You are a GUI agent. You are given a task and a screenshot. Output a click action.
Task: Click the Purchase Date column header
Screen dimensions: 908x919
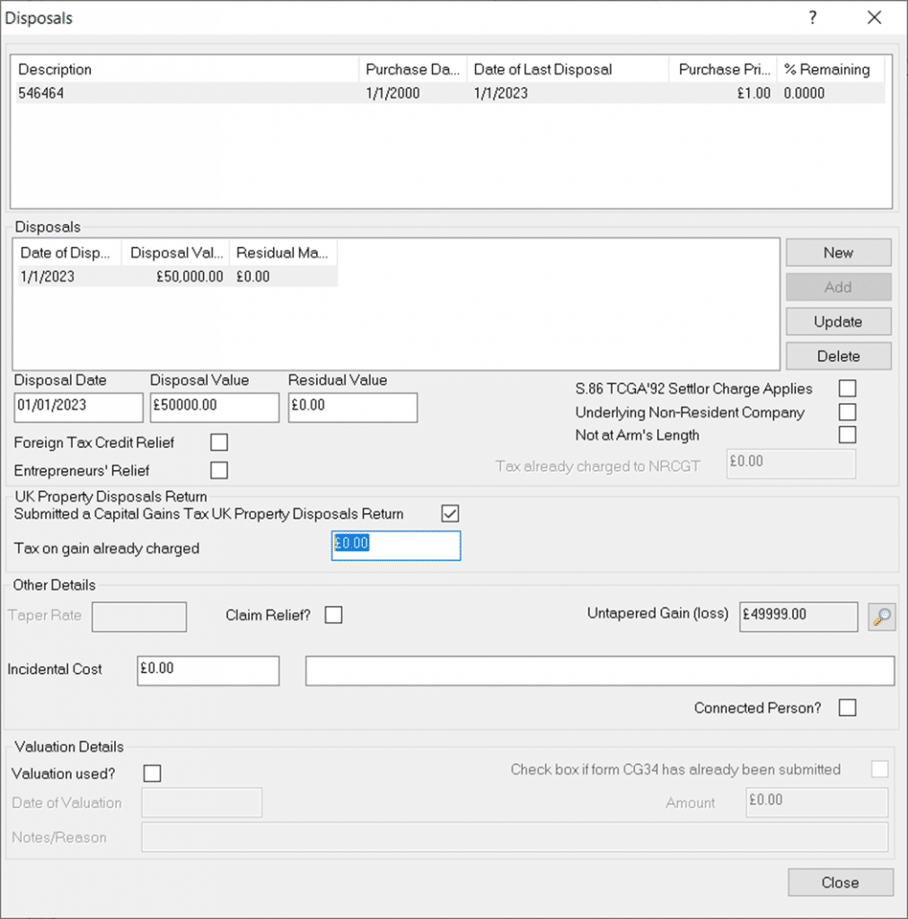pyautogui.click(x=412, y=70)
